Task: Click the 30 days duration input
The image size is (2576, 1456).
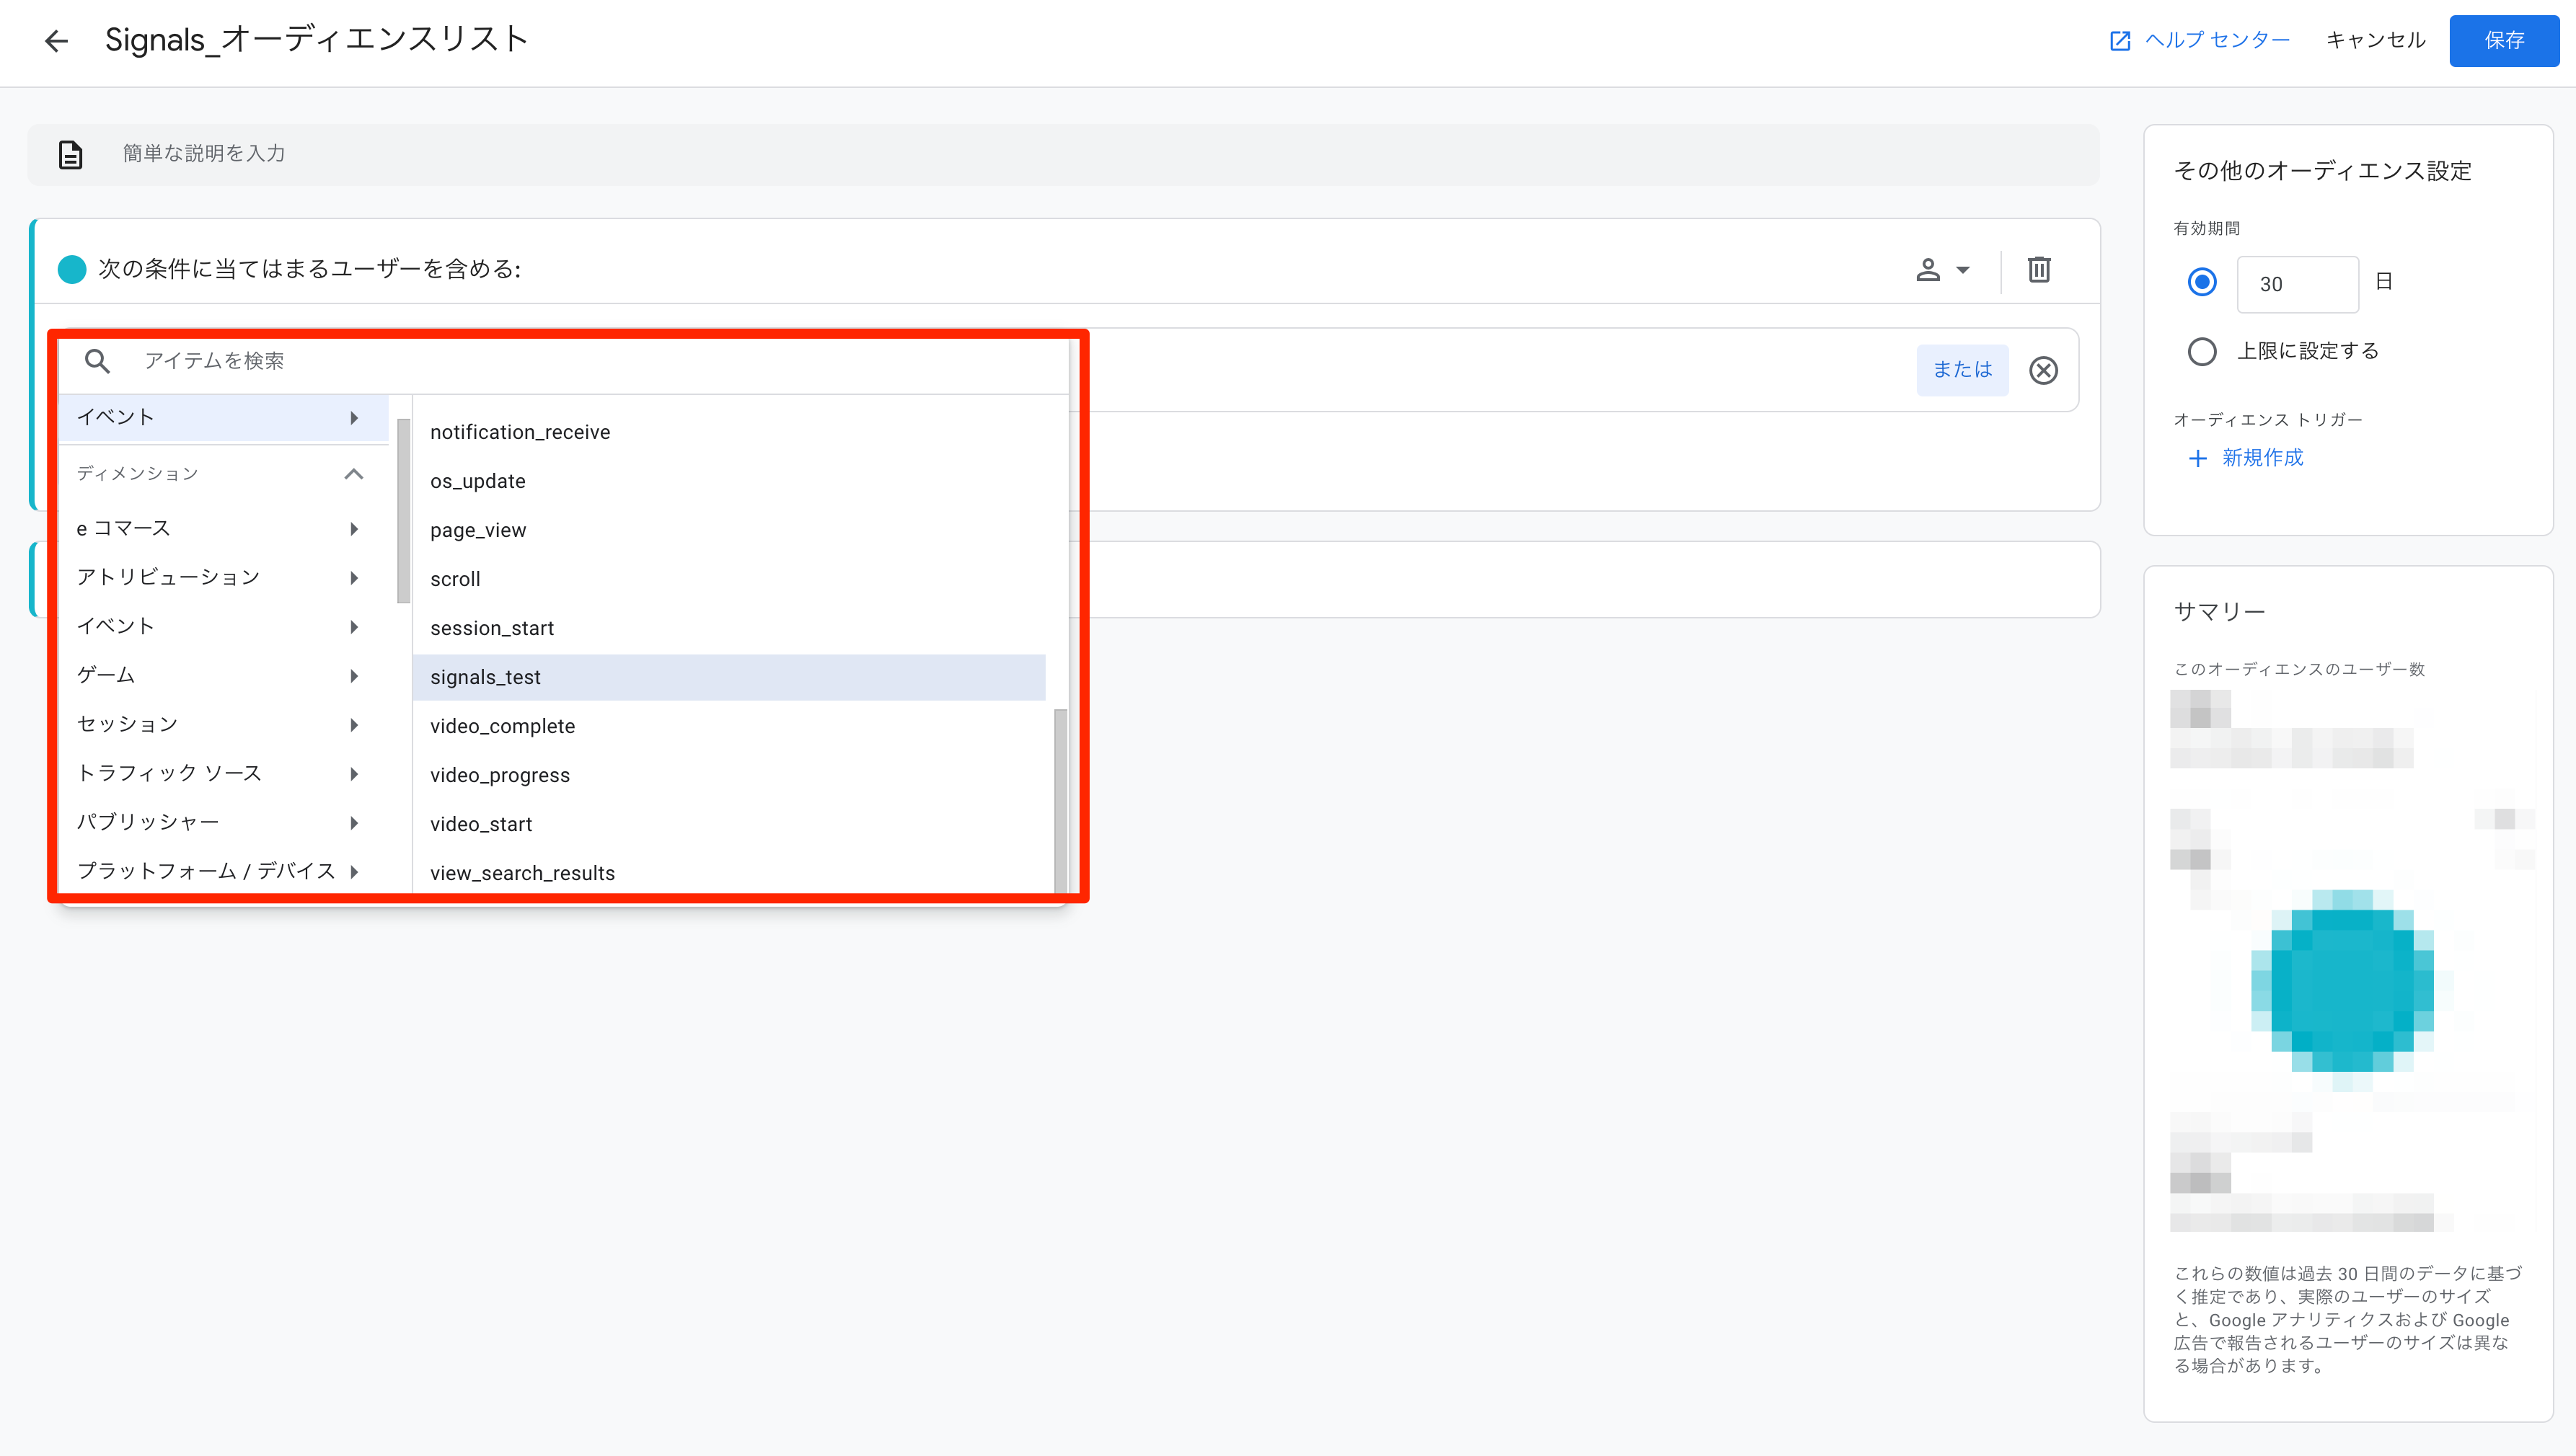Action: (x=2297, y=284)
